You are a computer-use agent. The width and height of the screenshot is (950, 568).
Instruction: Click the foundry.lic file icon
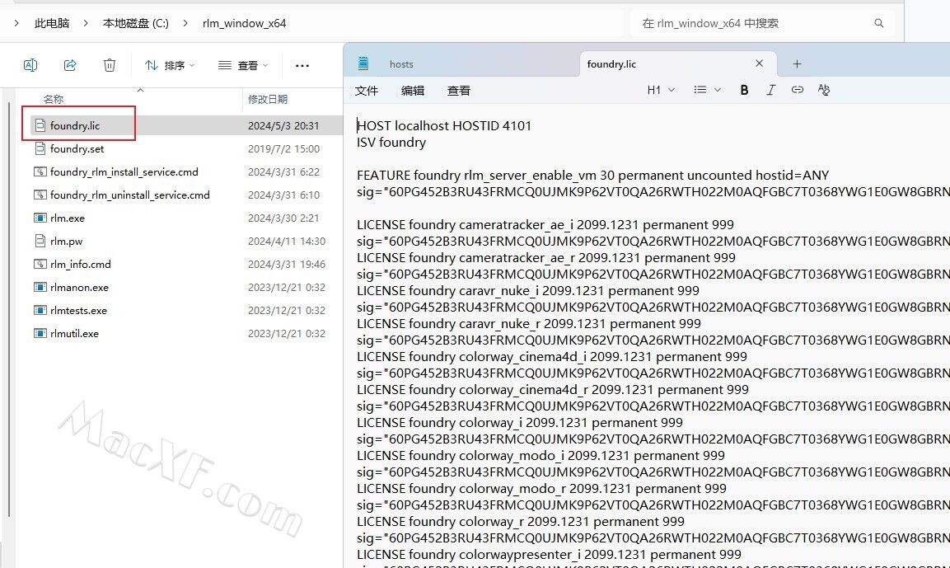click(40, 125)
